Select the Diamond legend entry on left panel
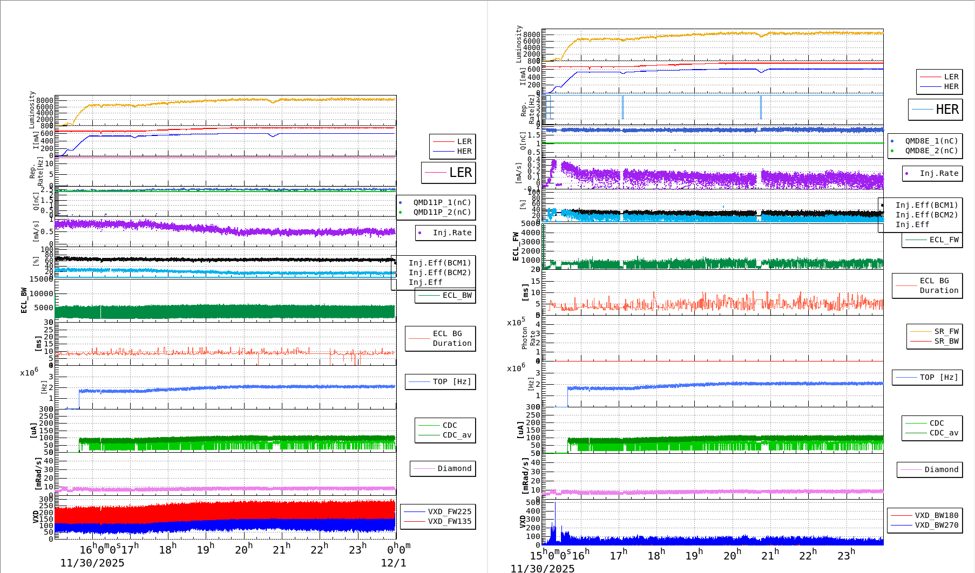The width and height of the screenshot is (975, 573). pos(444,468)
